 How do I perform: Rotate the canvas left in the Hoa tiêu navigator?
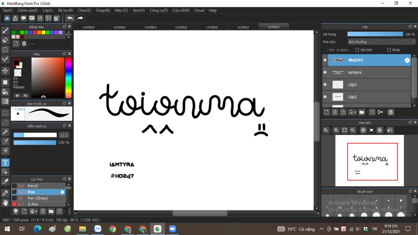(363, 130)
